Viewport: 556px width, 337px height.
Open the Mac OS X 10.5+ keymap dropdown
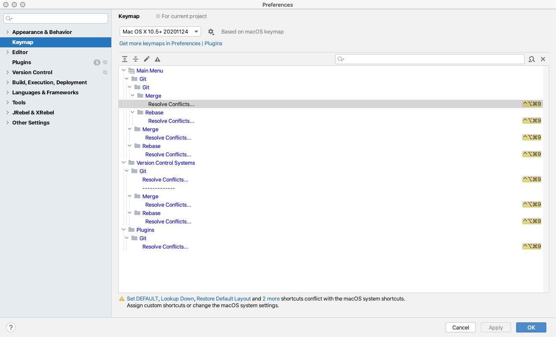[x=160, y=32]
